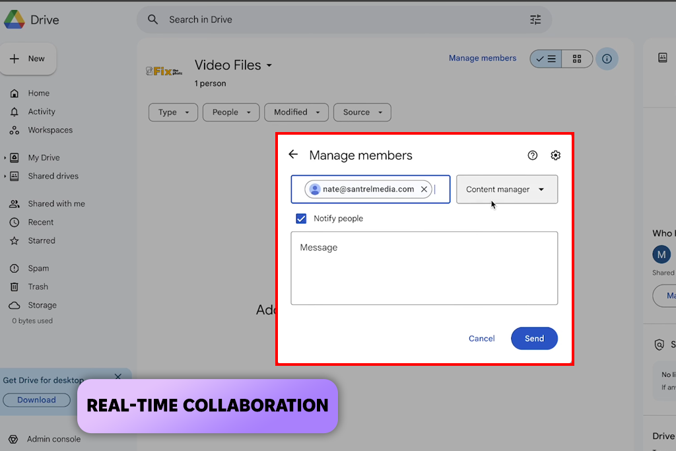Open help in Manage members dialog

point(533,155)
